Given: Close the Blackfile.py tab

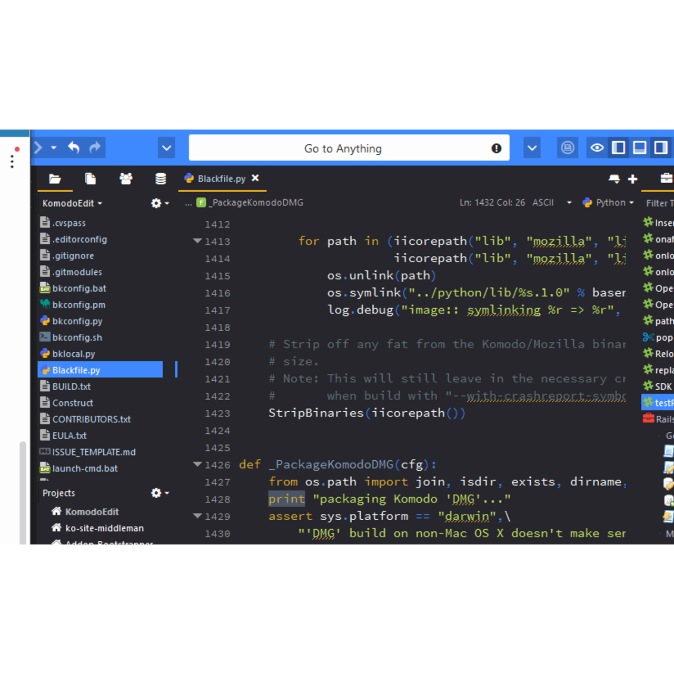Looking at the screenshot, I should [255, 179].
